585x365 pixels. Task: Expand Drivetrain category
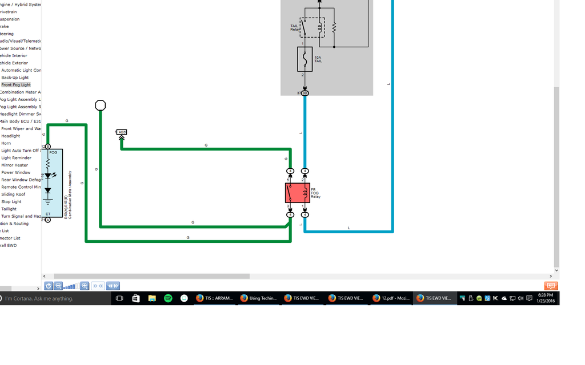pyautogui.click(x=8, y=12)
